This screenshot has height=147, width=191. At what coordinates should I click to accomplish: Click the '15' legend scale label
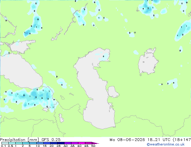click(45, 146)
